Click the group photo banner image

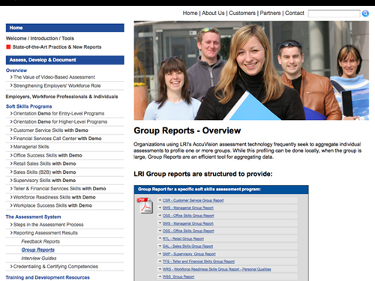pos(251,70)
